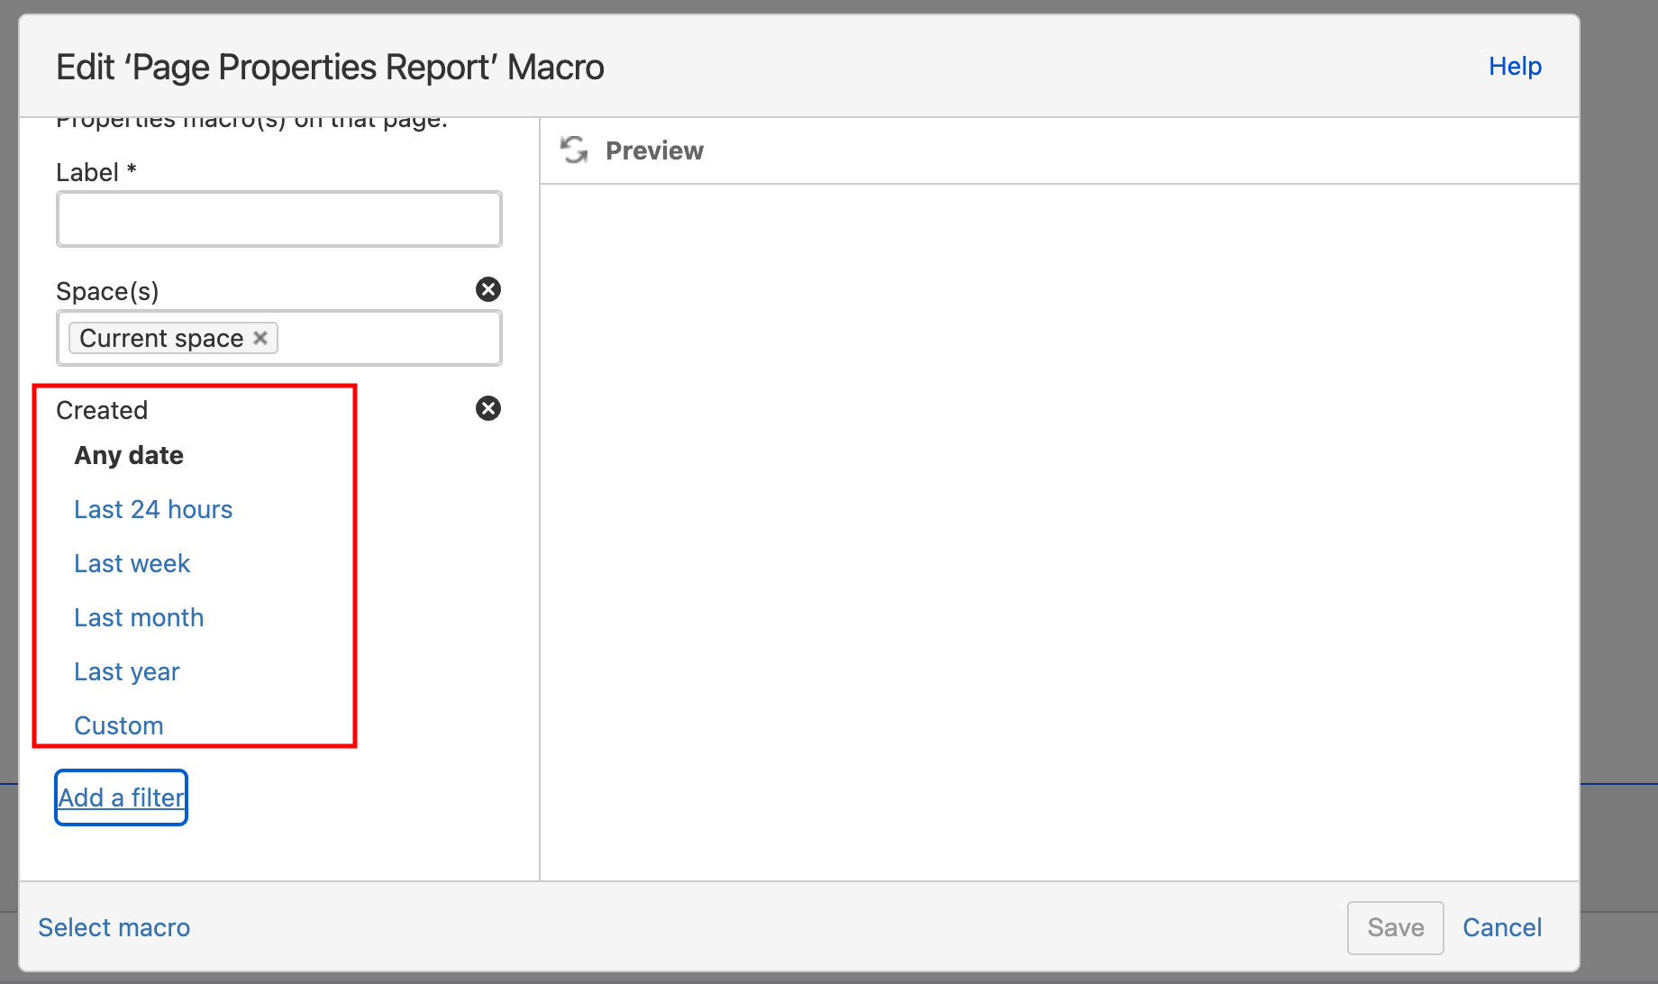Click the Space(s) input field
The height and width of the screenshot is (984, 1658).
tap(387, 338)
